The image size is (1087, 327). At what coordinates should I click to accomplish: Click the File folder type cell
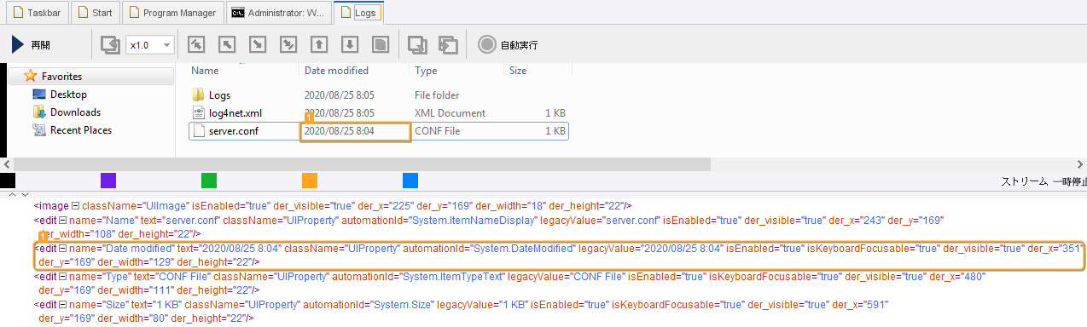[x=437, y=95]
